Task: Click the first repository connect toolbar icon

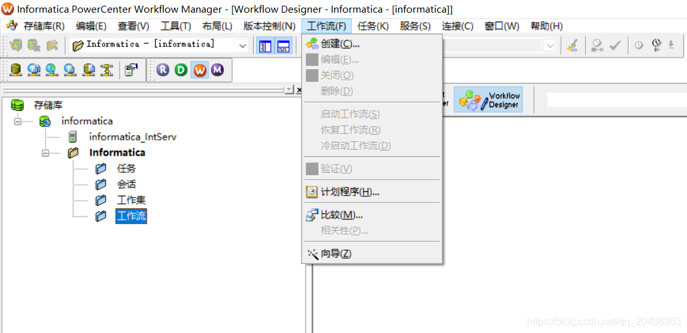Action: coord(16,45)
